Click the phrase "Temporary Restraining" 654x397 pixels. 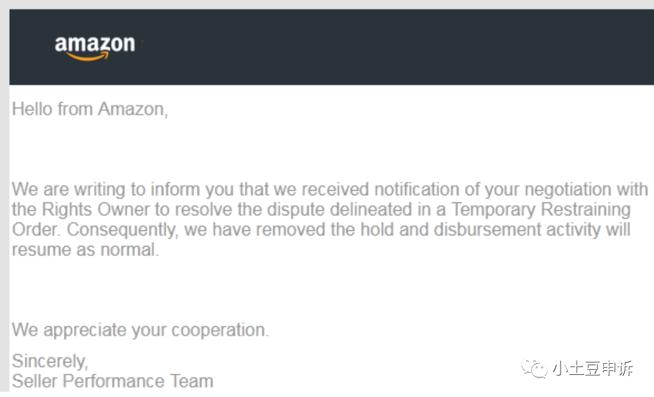coord(541,210)
